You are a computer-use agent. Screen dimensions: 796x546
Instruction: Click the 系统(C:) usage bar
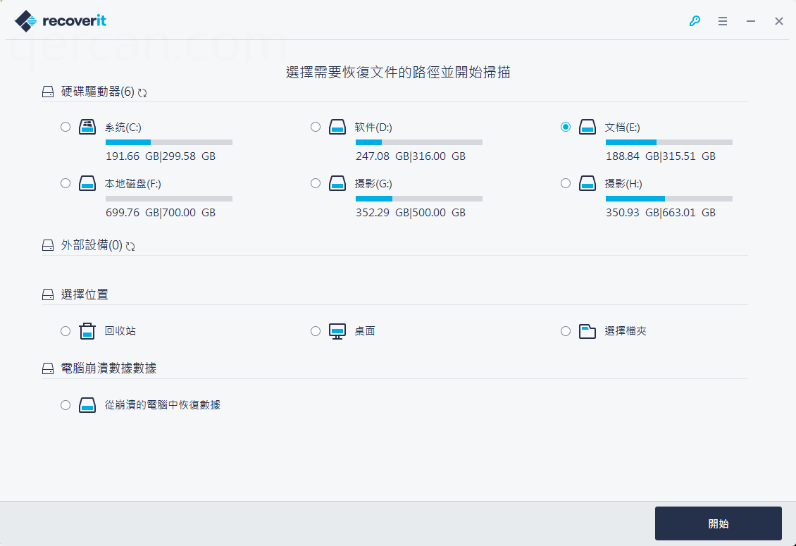pyautogui.click(x=169, y=142)
